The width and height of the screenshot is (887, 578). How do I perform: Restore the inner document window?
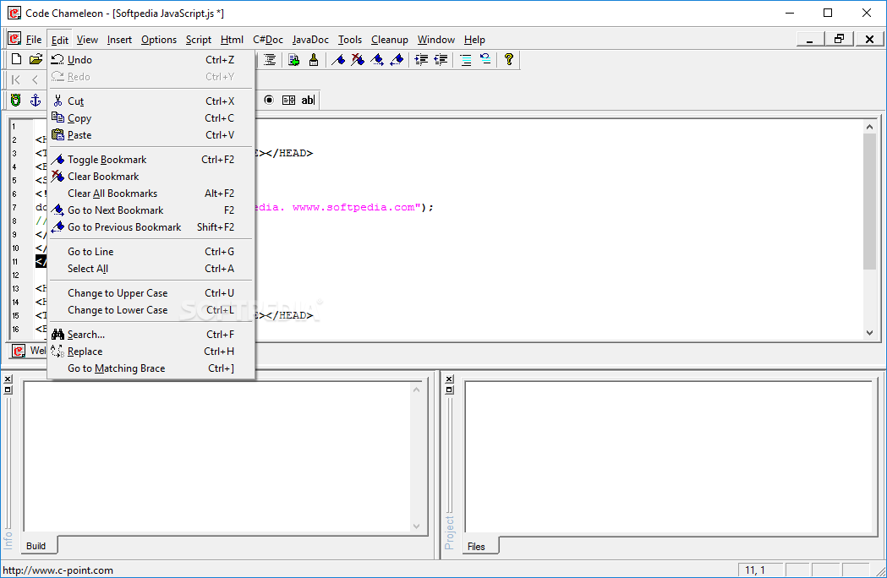coord(840,39)
